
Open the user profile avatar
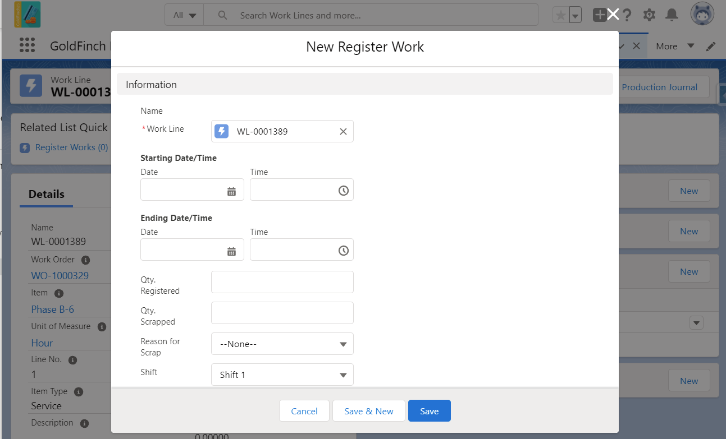pos(702,15)
